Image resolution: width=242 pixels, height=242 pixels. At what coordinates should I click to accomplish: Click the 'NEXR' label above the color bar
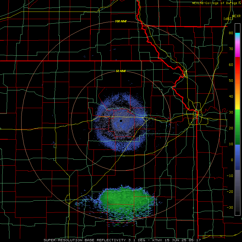[x=236, y=16]
